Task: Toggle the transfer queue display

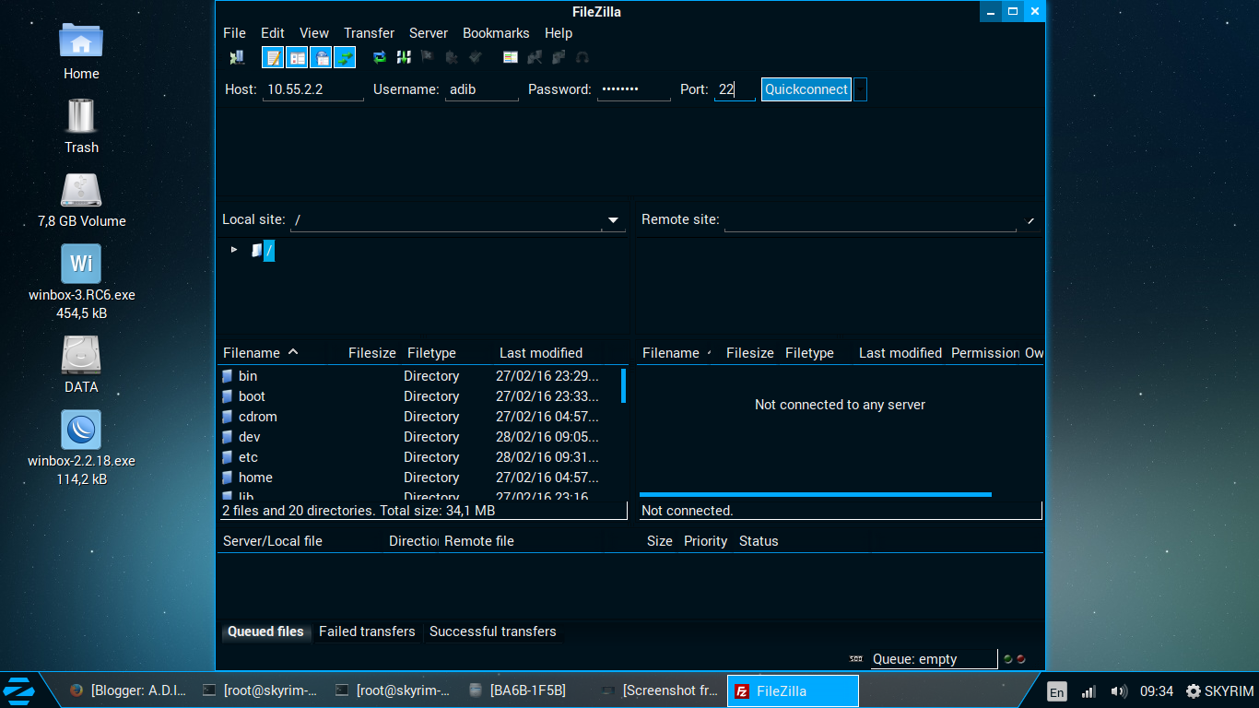Action: pos(345,57)
